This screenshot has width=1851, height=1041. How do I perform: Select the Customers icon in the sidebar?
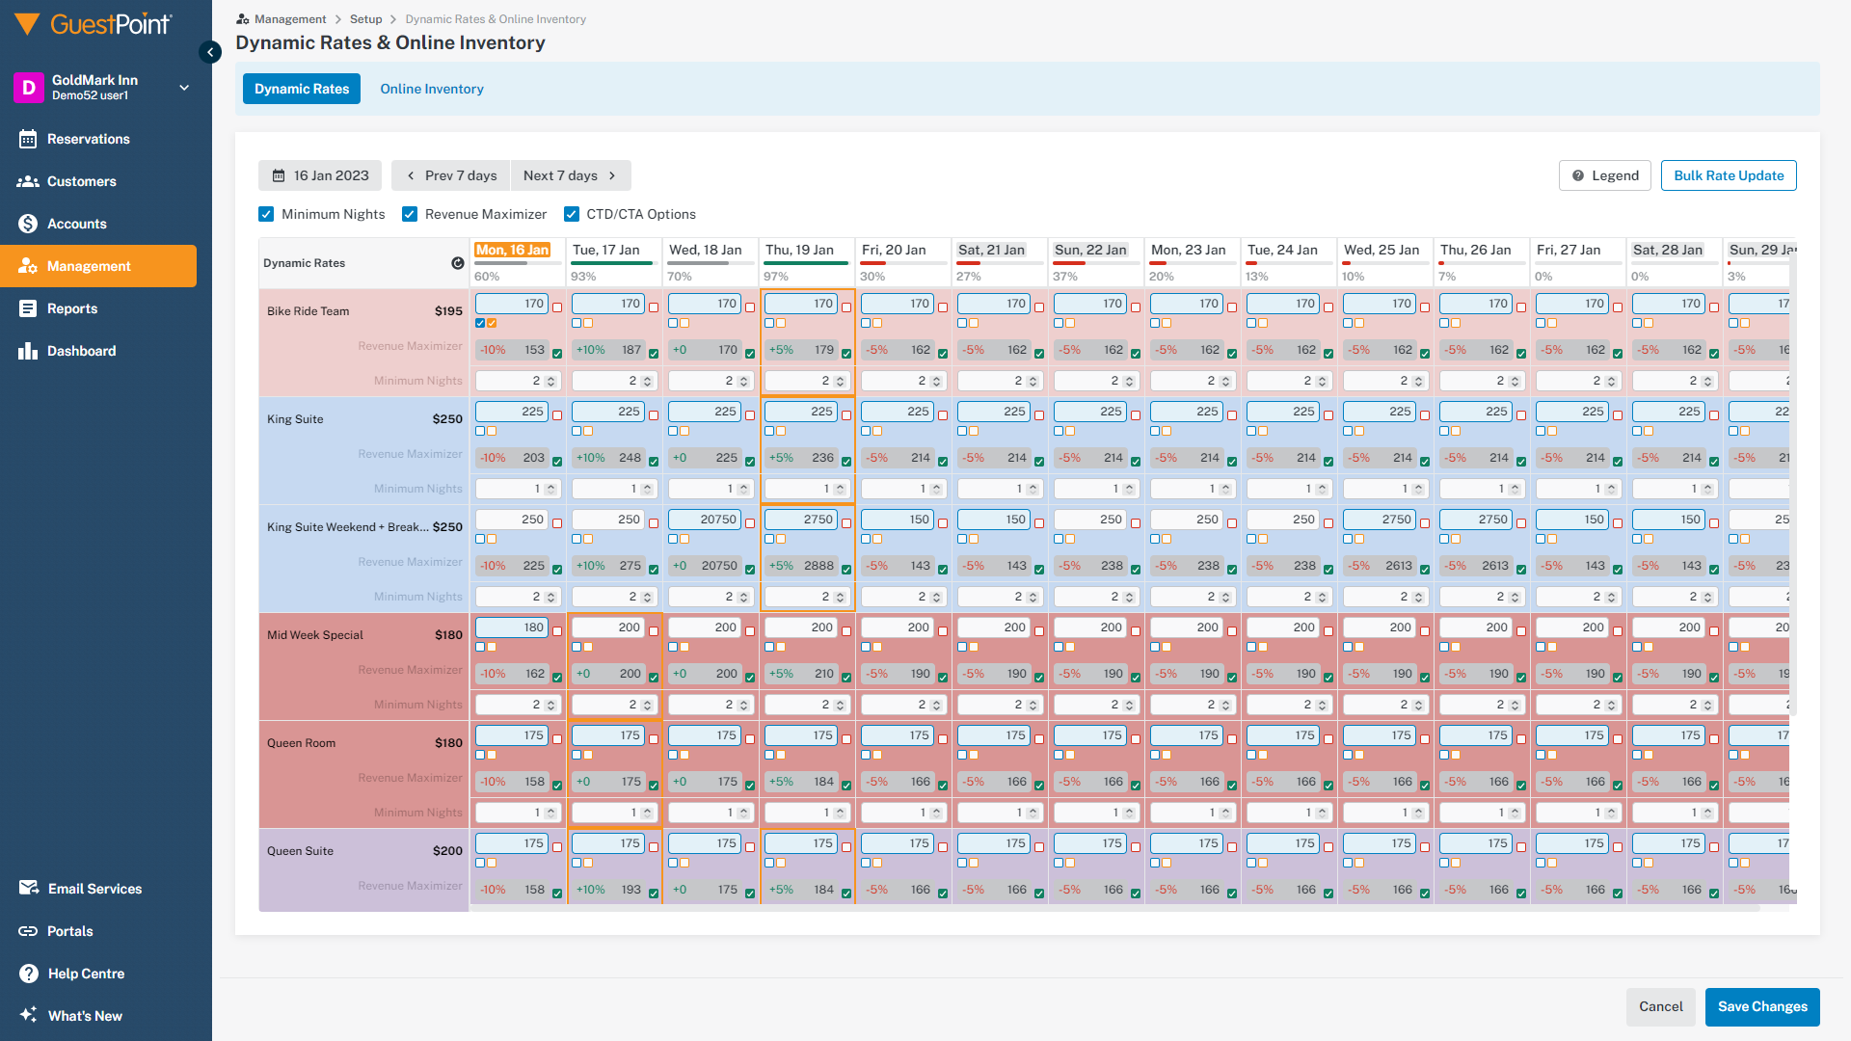coord(29,181)
